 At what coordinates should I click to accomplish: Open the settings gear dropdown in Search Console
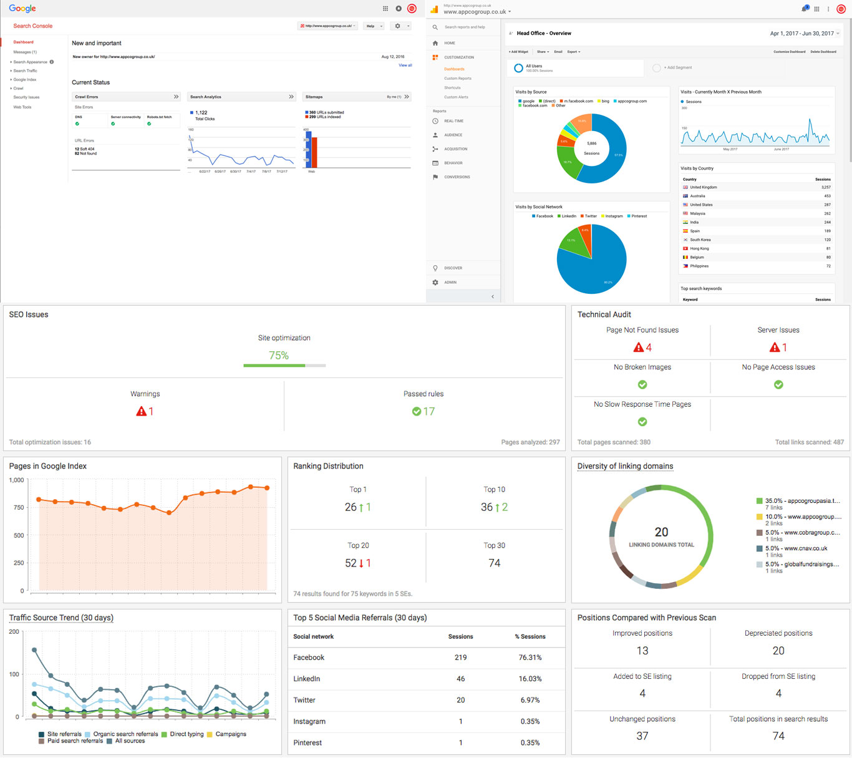pos(400,26)
